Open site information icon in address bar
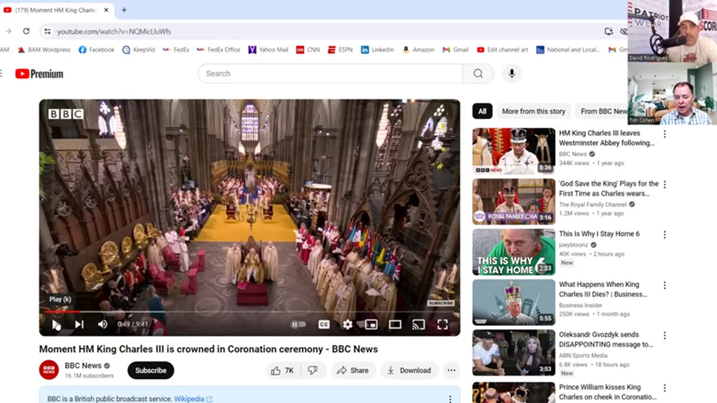Viewport: 717px width, 403px height. coord(47,31)
